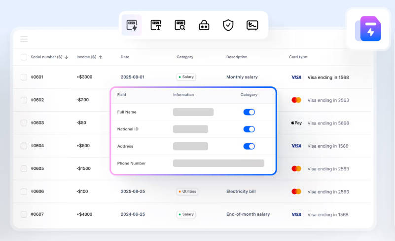Sort by Income column ascending arrow

click(x=101, y=57)
